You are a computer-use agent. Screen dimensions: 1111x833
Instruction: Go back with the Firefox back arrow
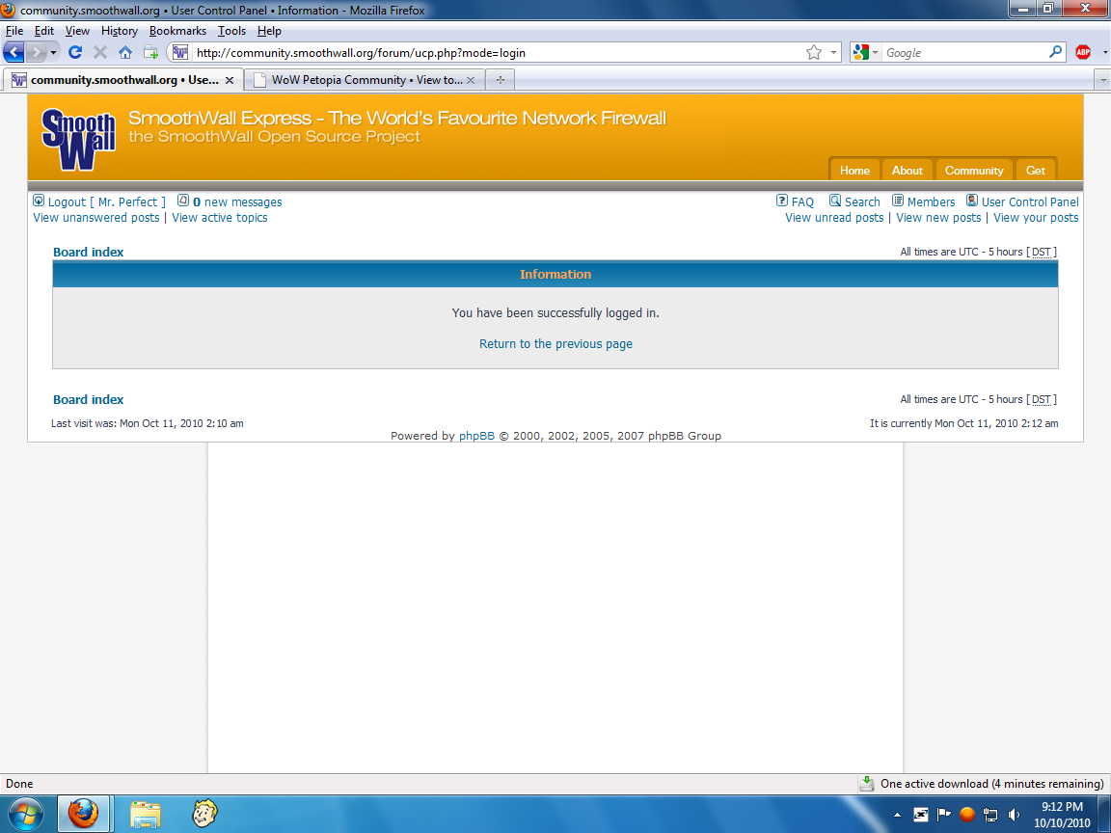pyautogui.click(x=14, y=52)
